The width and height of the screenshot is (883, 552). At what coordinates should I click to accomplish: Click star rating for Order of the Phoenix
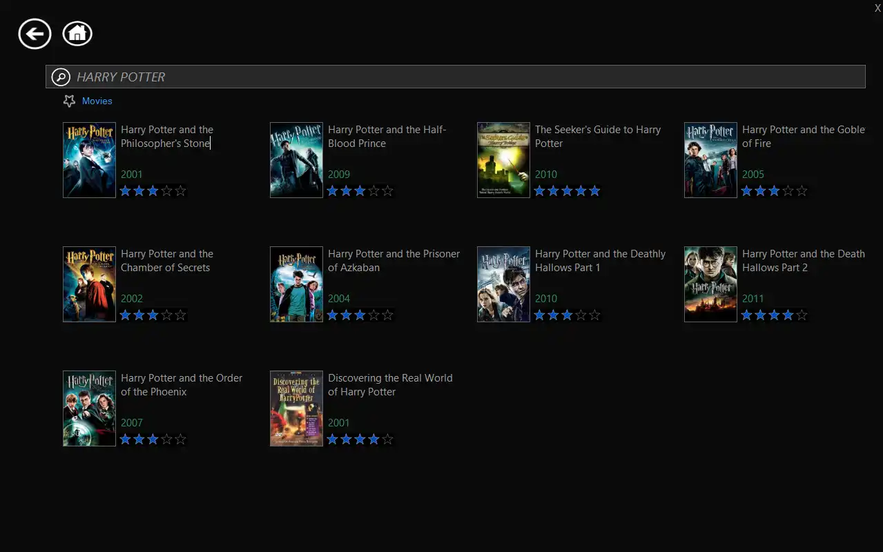pyautogui.click(x=153, y=440)
